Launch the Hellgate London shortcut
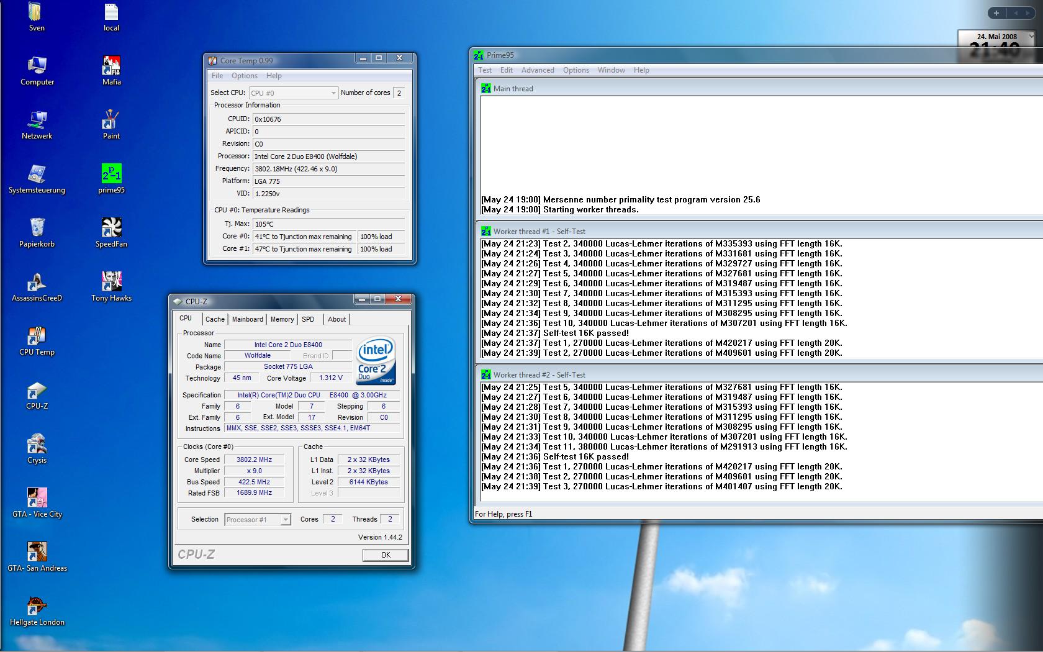This screenshot has width=1043, height=652. tap(37, 611)
